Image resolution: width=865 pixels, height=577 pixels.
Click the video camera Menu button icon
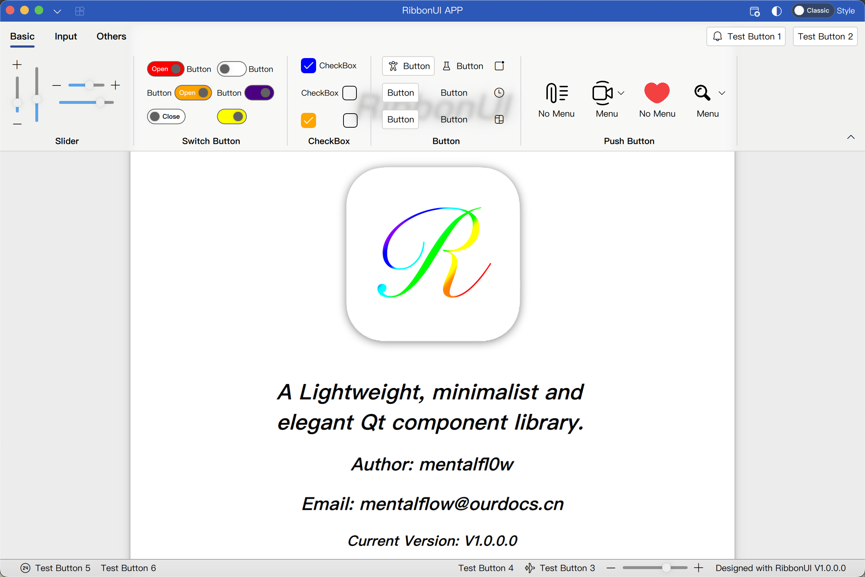pyautogui.click(x=602, y=93)
